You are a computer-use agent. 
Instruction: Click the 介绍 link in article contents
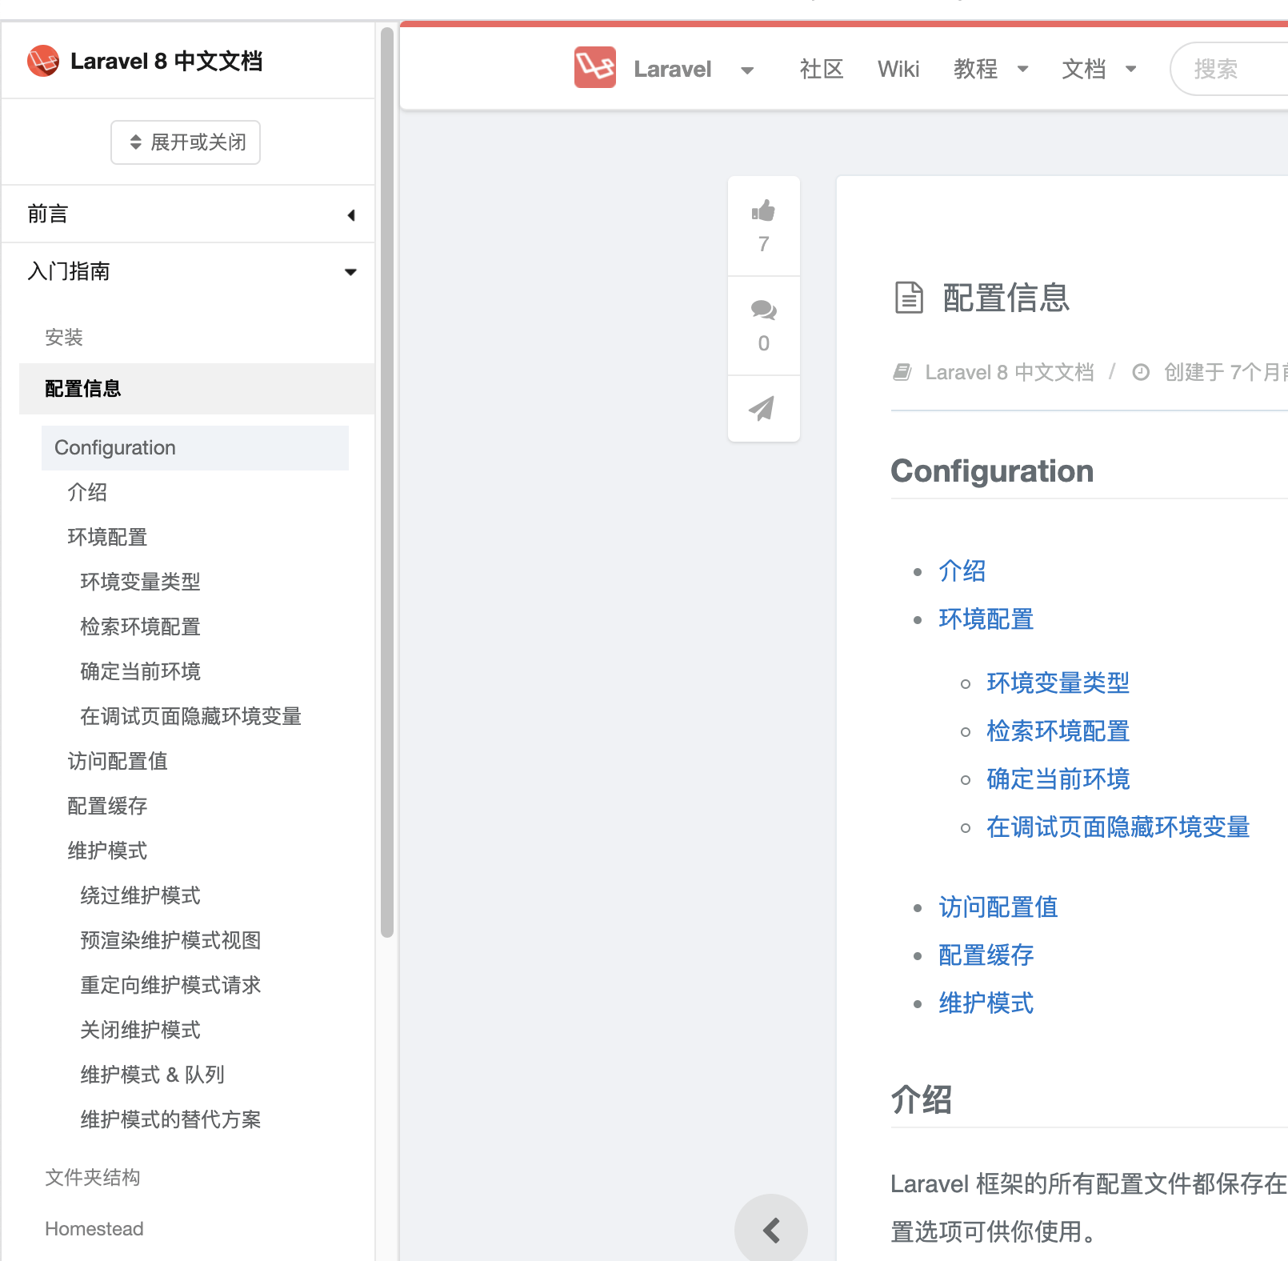[962, 571]
